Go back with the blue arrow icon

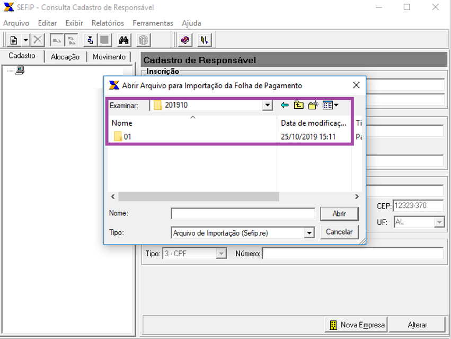pos(285,105)
